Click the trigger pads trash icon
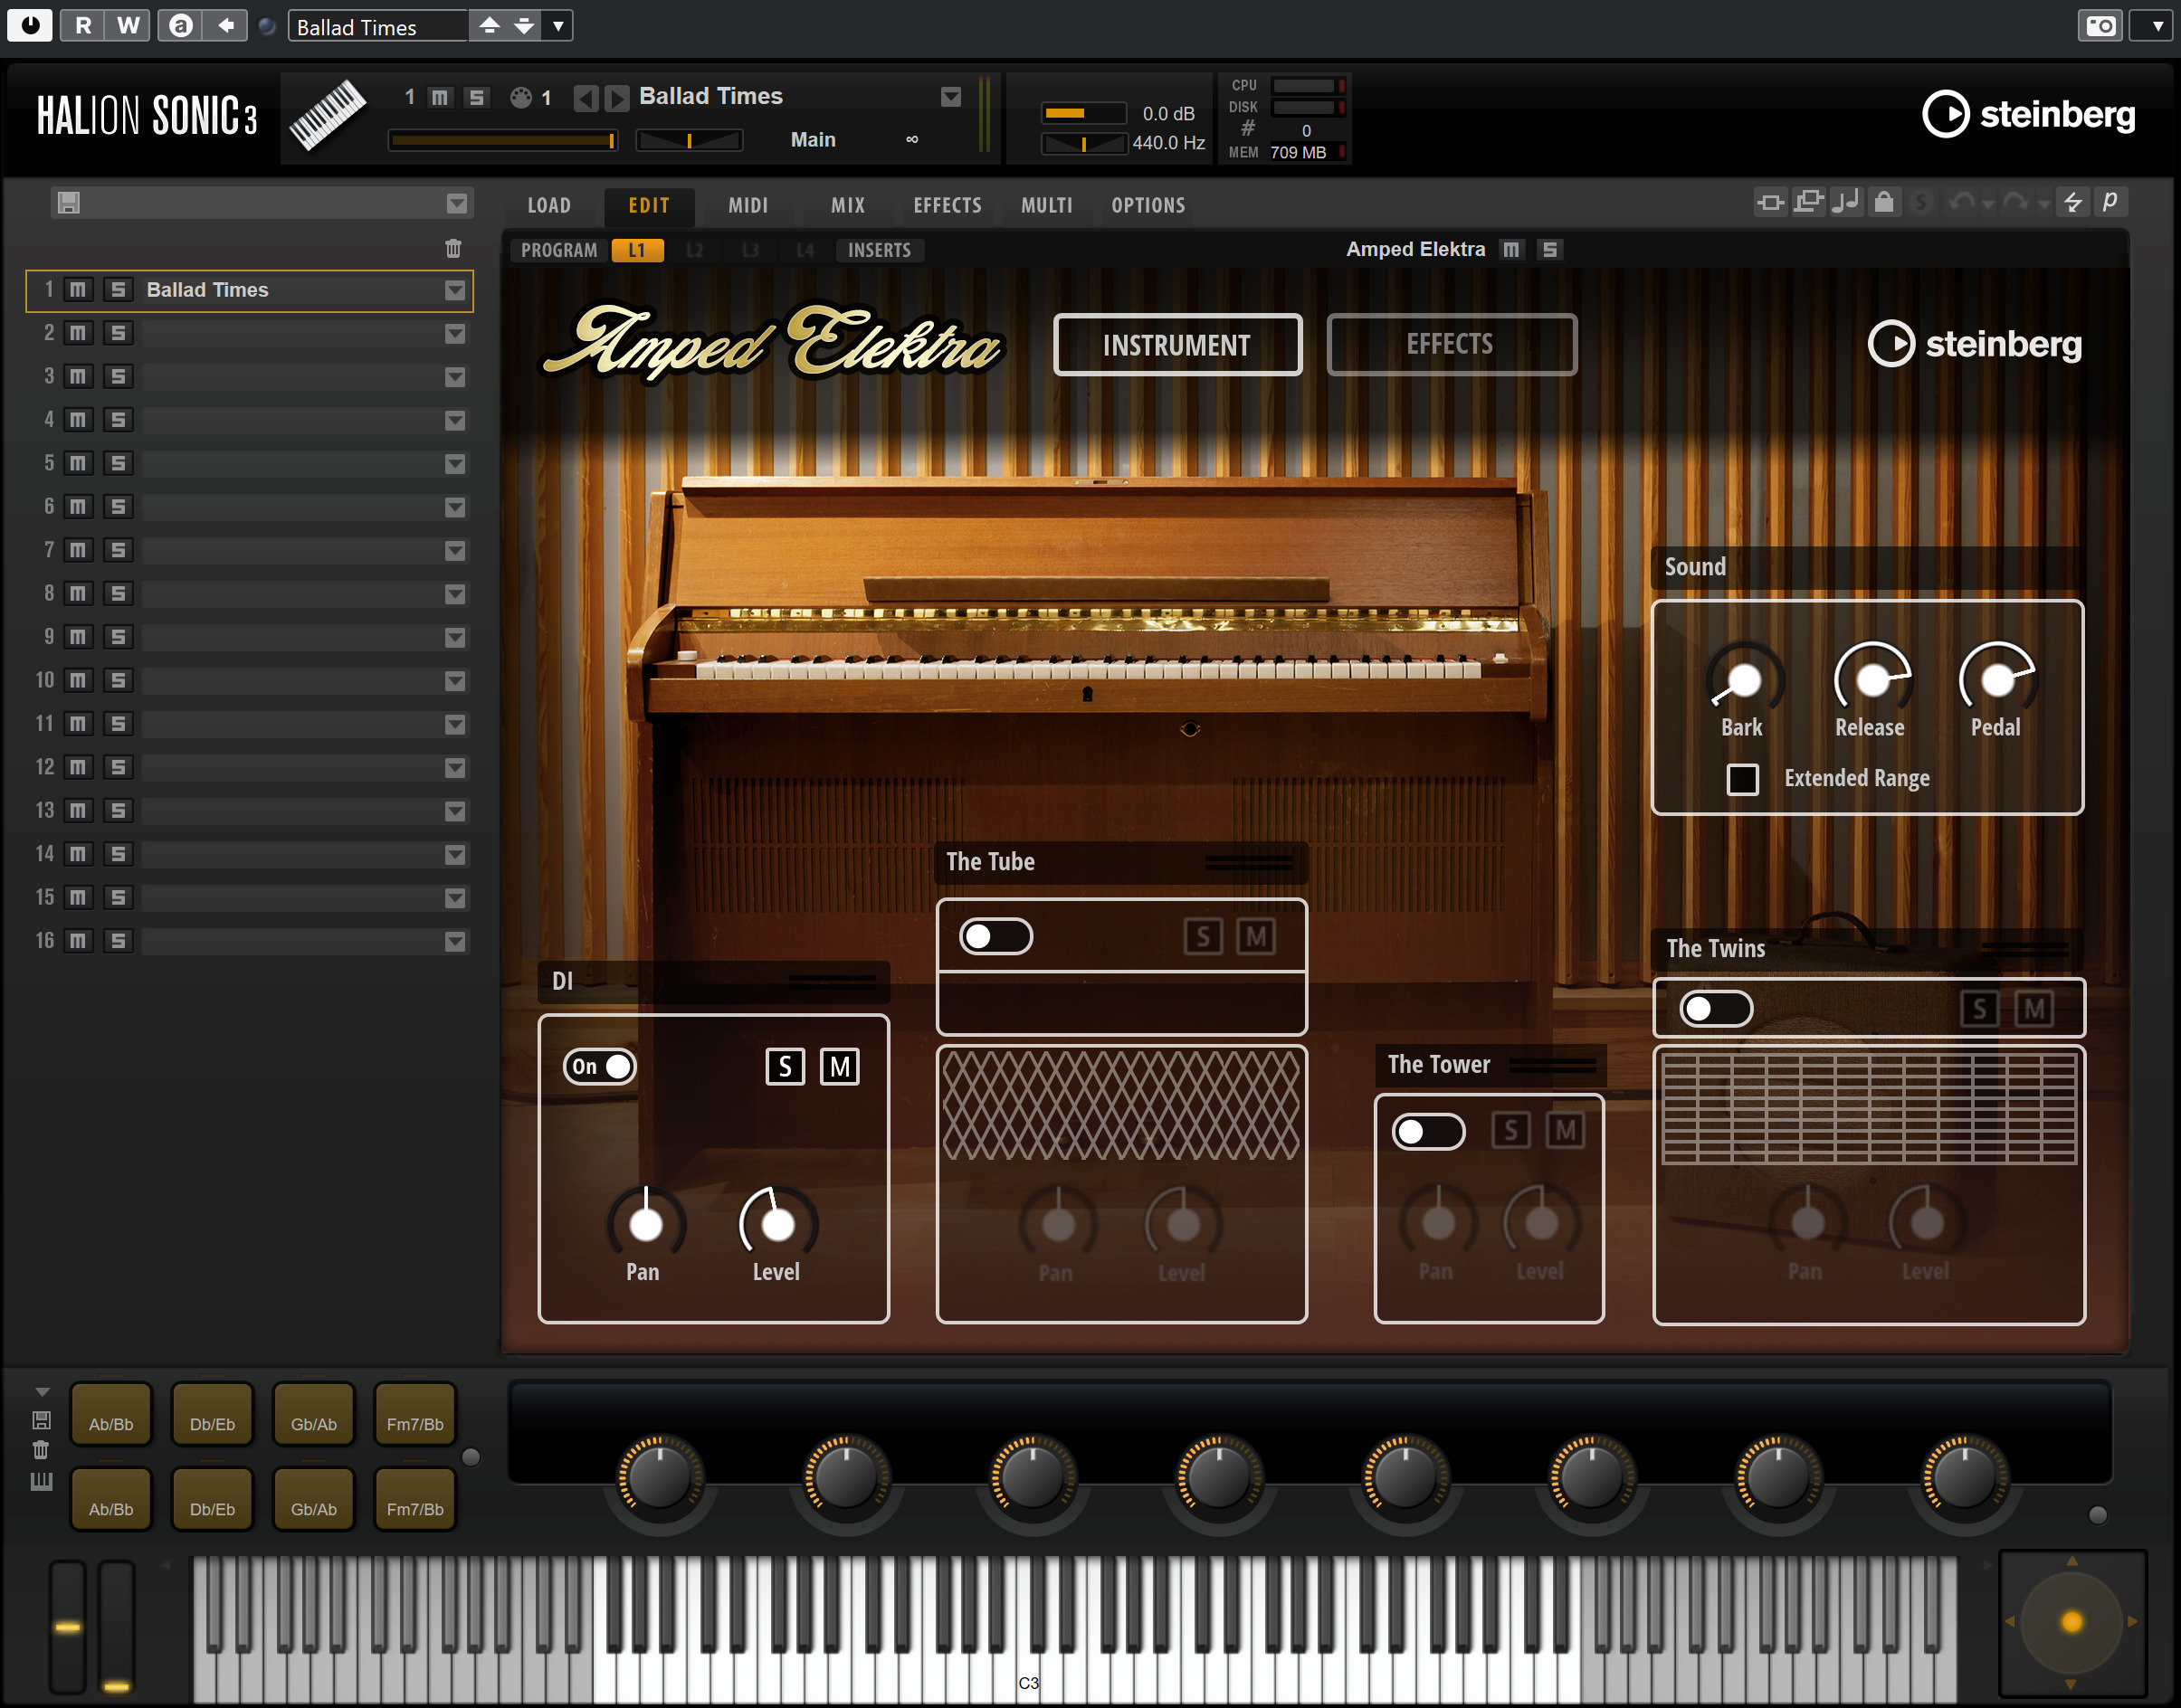Viewport: 2181px width, 1708px height. tap(41, 1450)
